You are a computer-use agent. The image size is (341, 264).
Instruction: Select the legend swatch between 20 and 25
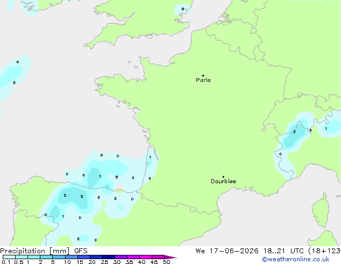coord(96,257)
